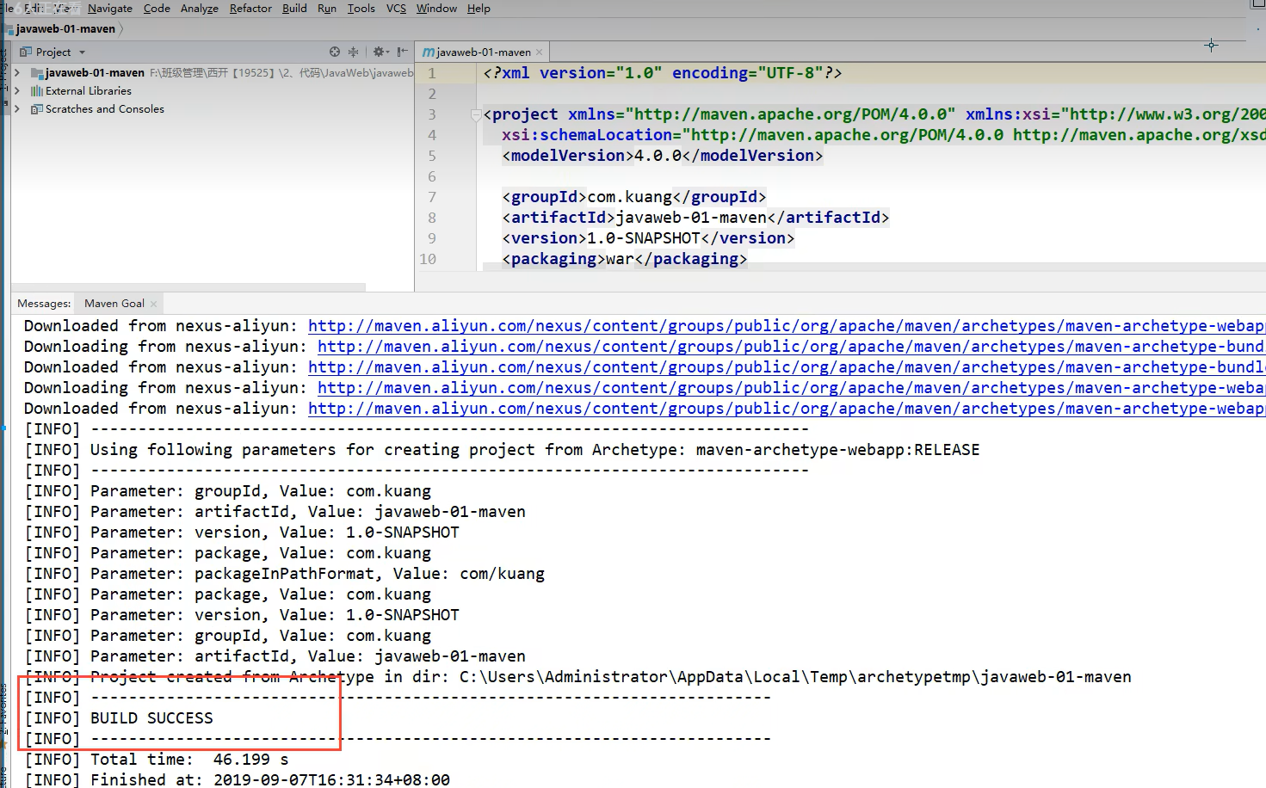
Task: Click the Maven m icon on editor tab
Action: [x=428, y=52]
